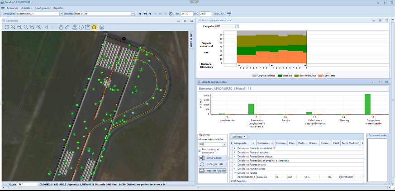Jump to first record navigation arrow

[x=140, y=14]
